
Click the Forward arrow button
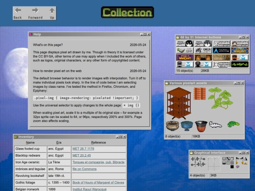(35, 13)
